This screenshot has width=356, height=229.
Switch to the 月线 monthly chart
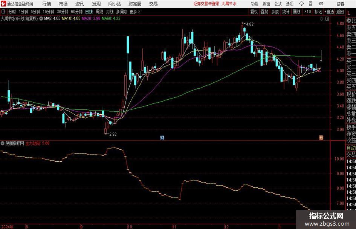(x=110, y=12)
